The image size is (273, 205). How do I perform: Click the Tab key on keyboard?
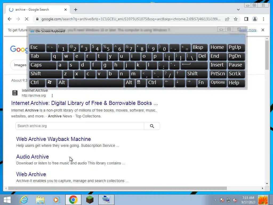point(40,57)
